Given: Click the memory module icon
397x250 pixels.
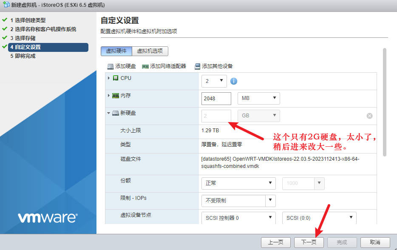Looking at the screenshot, I should click(x=116, y=96).
